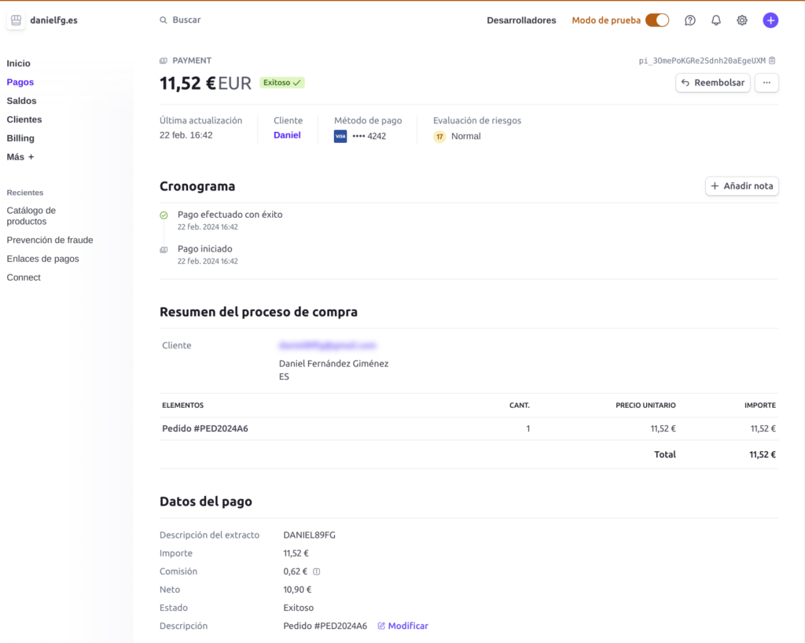Click the purple plus create button

click(770, 20)
